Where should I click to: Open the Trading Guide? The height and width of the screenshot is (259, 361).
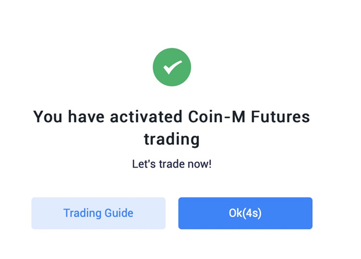click(98, 213)
